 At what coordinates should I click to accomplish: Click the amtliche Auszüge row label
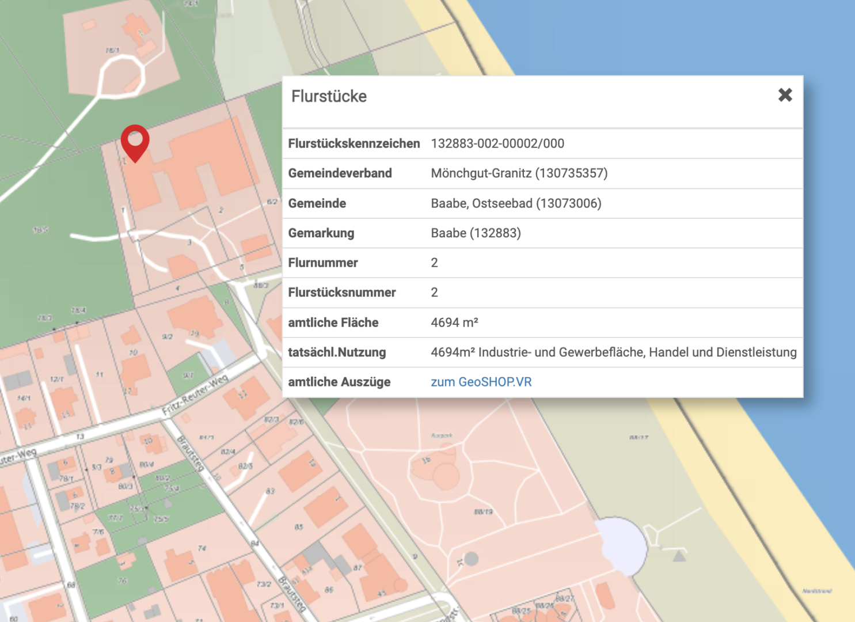pos(339,382)
